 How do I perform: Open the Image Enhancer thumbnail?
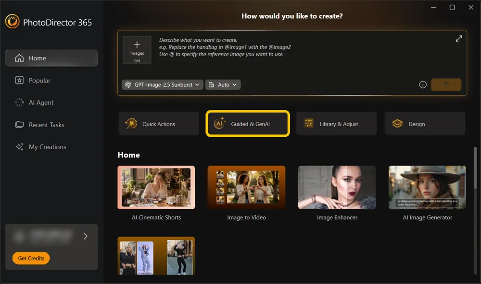(337, 188)
